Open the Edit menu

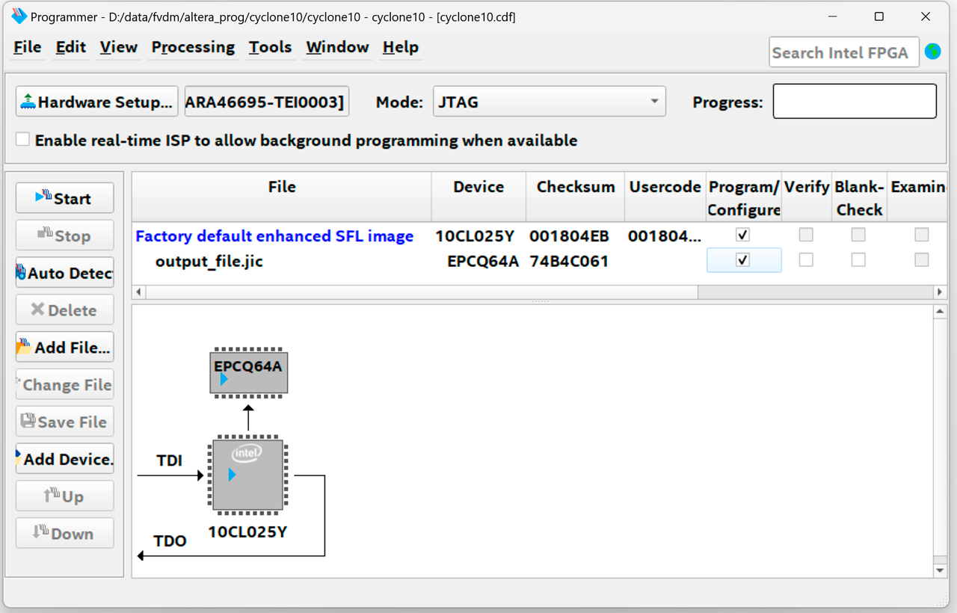point(71,47)
